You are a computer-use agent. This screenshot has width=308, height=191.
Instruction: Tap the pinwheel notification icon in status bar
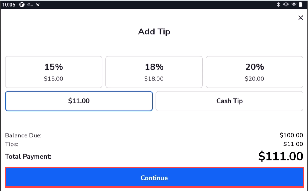point(38,5)
